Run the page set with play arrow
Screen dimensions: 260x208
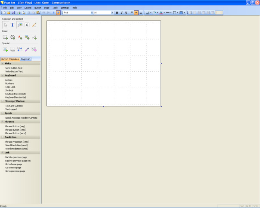point(53,12)
